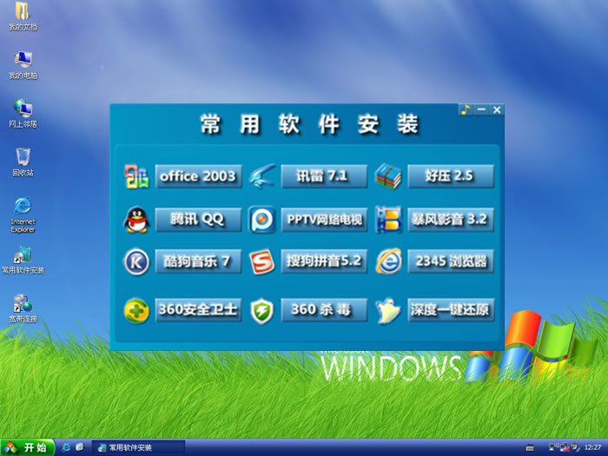The image size is (608, 456).
Task: Select 网上邻居 desktop icon
Action: pos(23,114)
